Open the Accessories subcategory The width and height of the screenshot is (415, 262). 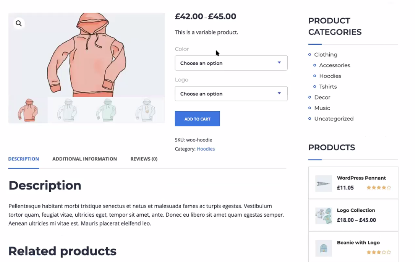click(335, 65)
